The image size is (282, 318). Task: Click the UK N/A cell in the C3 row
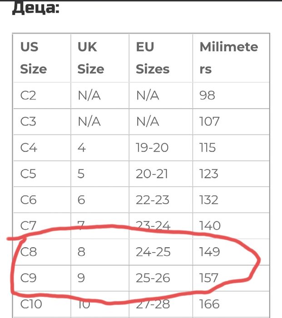[89, 122]
